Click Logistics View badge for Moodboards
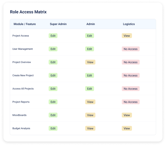This screenshot has height=146, width=166. [x=127, y=115]
